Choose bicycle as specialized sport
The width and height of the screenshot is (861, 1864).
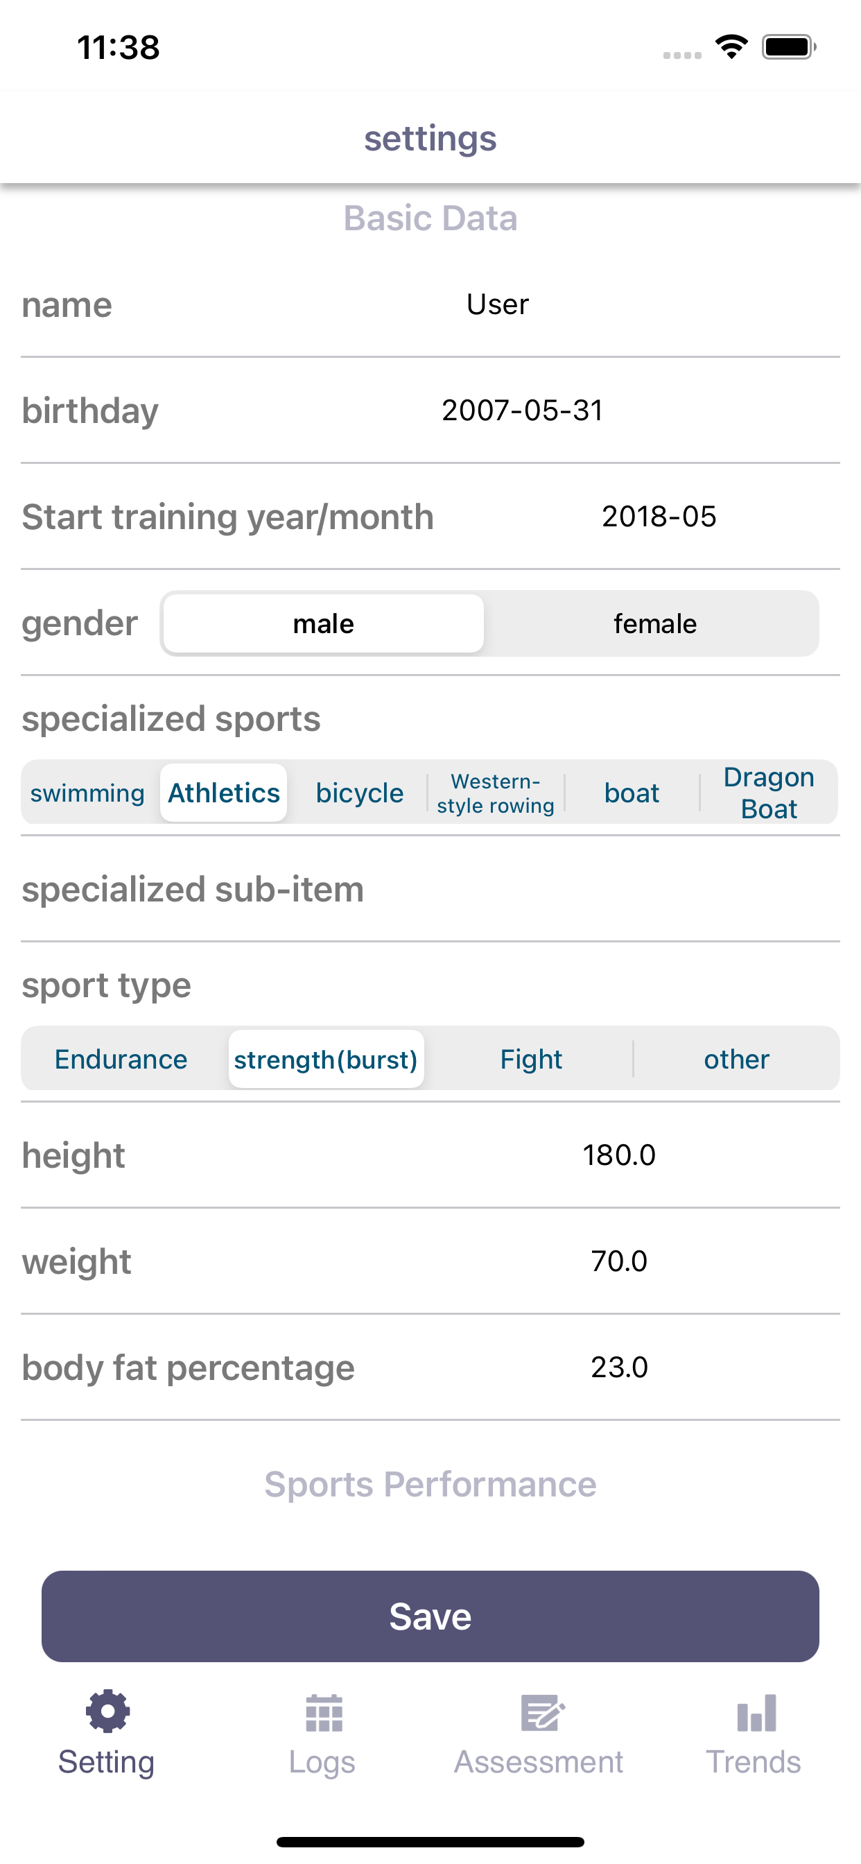360,793
